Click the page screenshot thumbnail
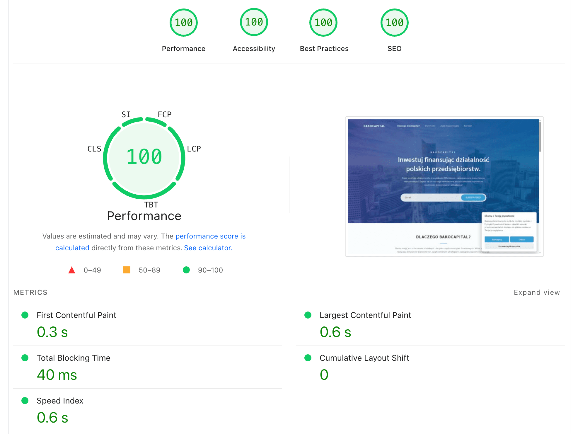The image size is (573, 434). (444, 187)
